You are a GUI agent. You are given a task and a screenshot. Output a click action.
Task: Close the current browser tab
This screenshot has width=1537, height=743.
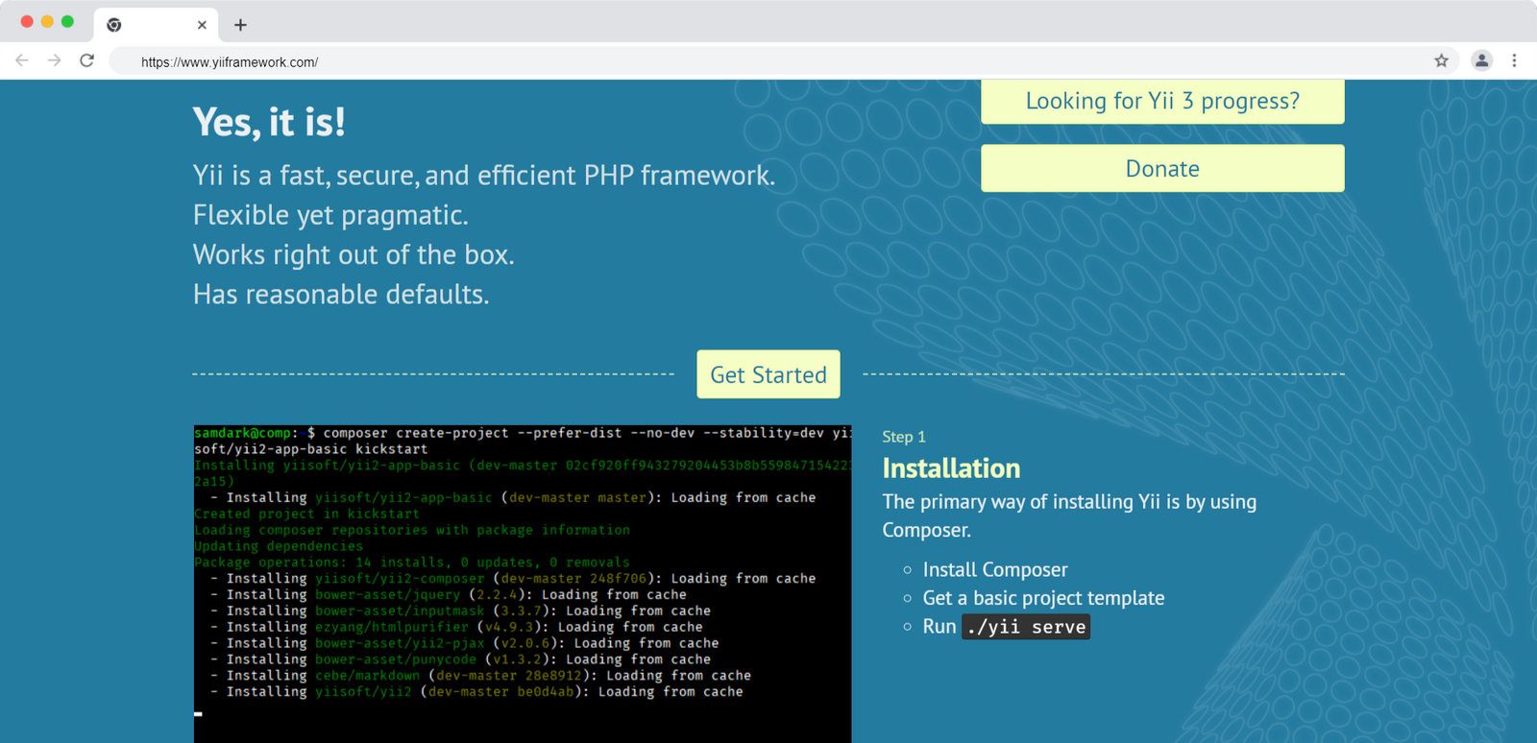coord(202,25)
